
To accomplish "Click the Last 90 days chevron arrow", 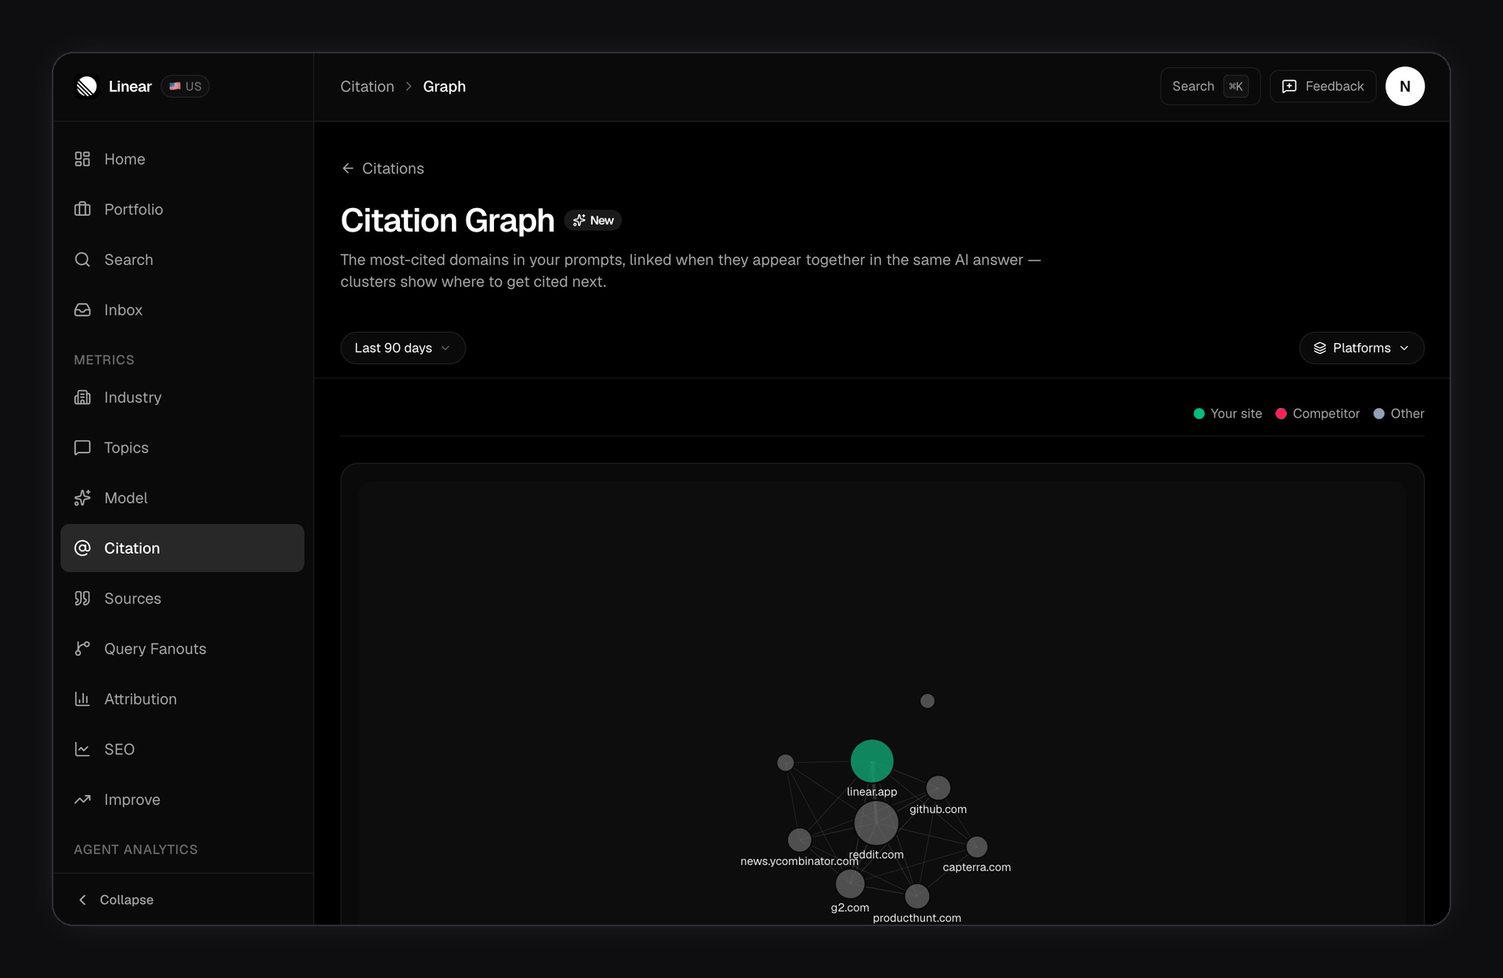I will (x=445, y=348).
